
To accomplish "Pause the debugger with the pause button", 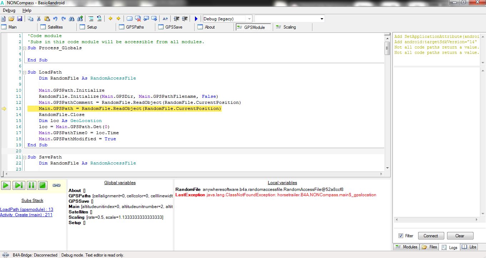I will pos(31,185).
